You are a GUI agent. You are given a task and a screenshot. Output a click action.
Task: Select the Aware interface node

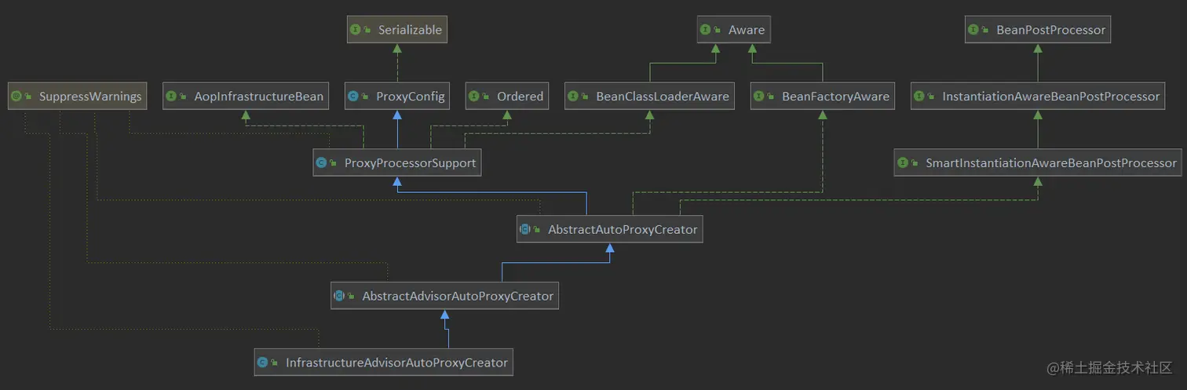(x=734, y=30)
